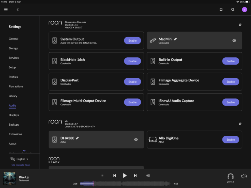
Task: Enable the System Output device
Action: [x=132, y=40]
